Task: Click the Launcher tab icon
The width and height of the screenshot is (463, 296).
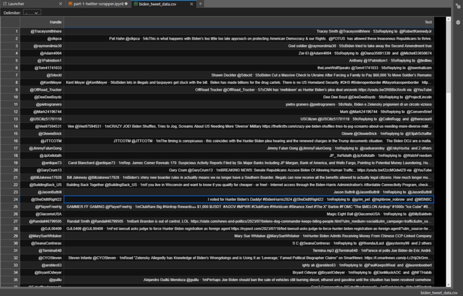Action: click(x=5, y=4)
